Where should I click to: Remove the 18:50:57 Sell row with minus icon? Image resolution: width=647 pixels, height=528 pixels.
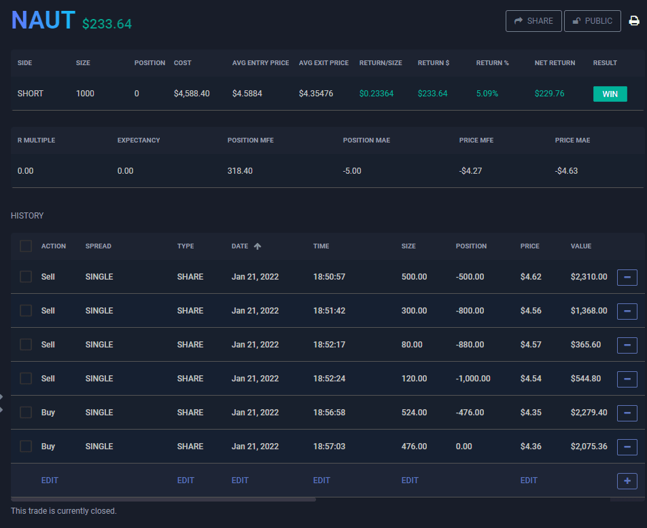pos(627,277)
